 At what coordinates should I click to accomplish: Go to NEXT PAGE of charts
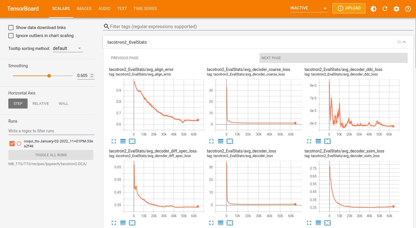click(333, 58)
